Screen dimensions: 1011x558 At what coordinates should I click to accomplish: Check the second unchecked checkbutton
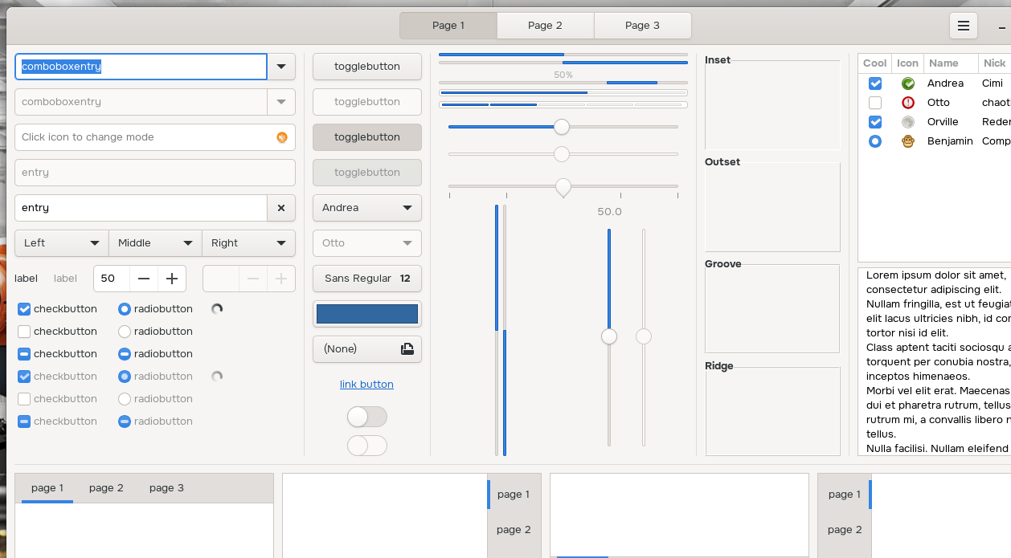(x=24, y=332)
